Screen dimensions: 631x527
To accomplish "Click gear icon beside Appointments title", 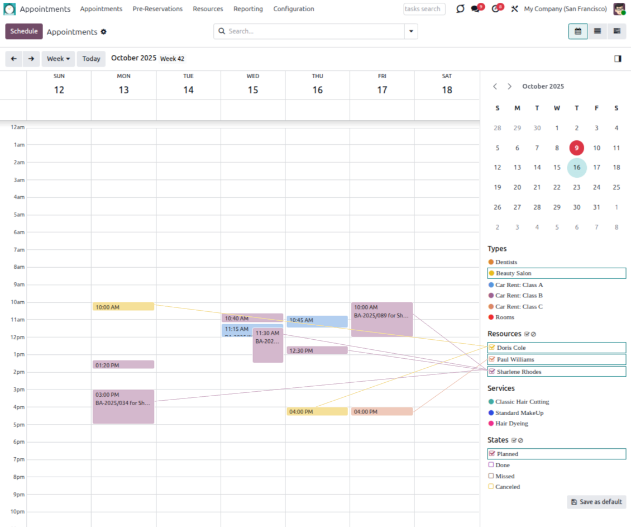I will pos(103,32).
